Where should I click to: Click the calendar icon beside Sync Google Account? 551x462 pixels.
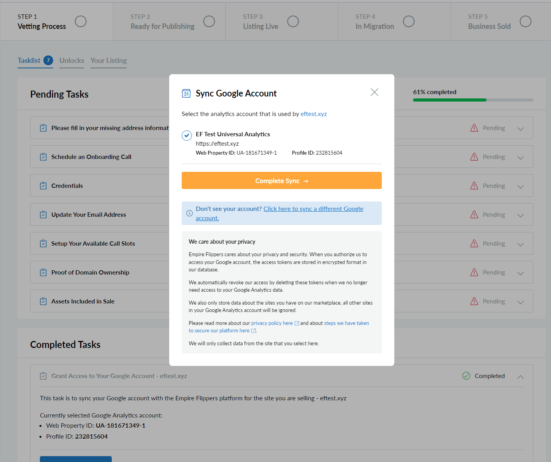pos(186,93)
